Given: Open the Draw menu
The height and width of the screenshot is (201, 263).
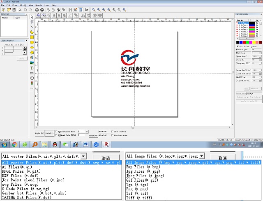Looking at the screenshot, I should [x=15, y=5].
